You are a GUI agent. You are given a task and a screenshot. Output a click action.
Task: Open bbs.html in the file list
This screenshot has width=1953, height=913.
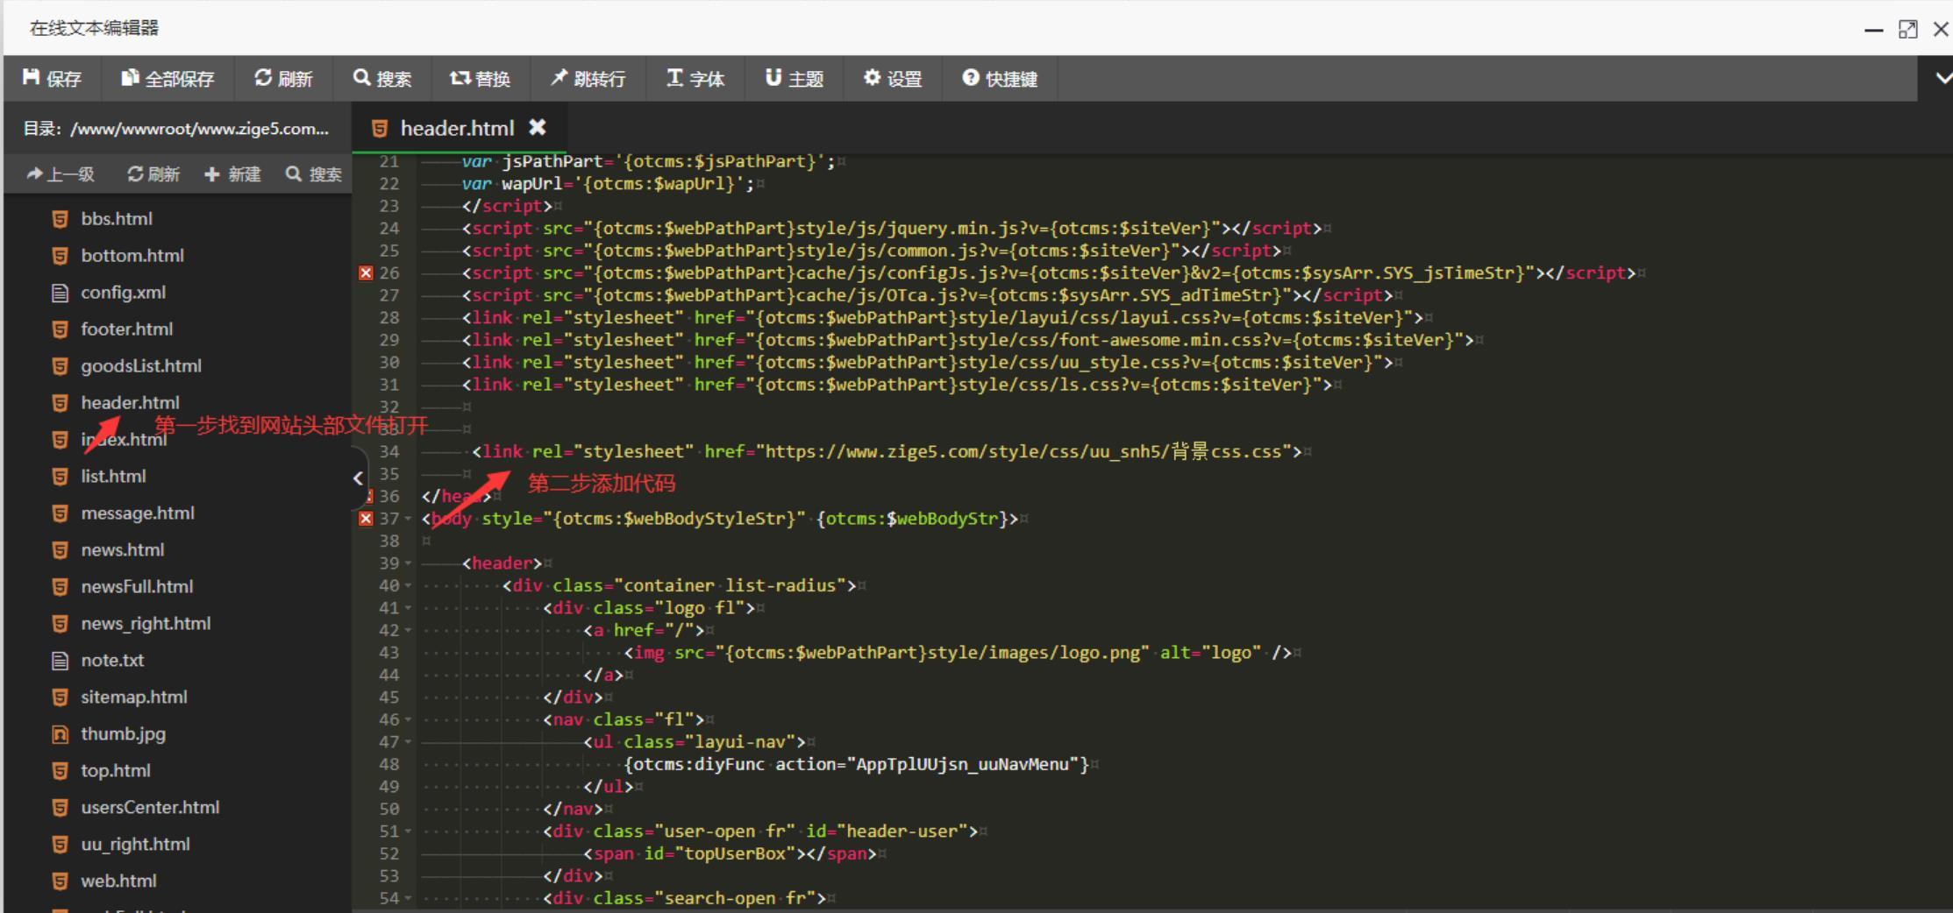[117, 218]
